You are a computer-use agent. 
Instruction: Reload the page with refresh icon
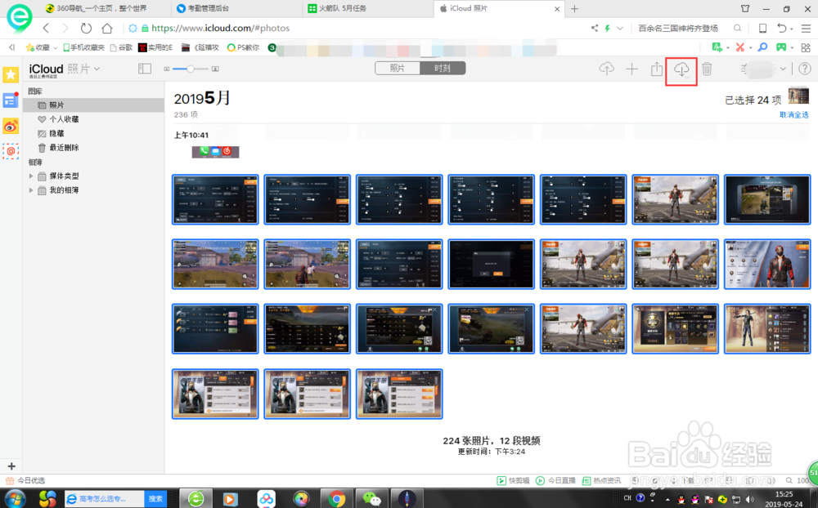tap(86, 28)
